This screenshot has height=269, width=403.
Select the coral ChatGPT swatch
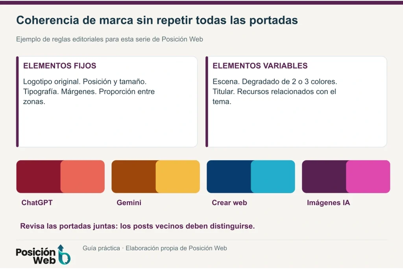click(83, 177)
